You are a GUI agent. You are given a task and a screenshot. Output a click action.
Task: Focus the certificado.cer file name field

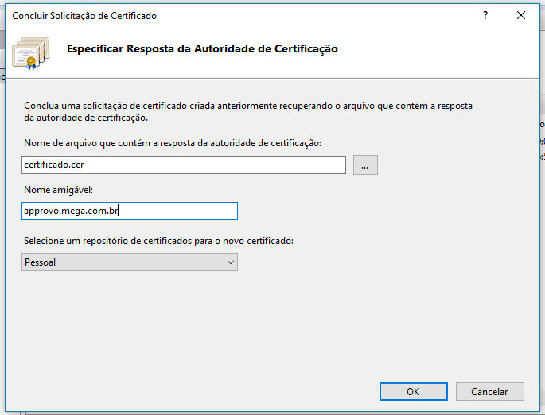click(184, 165)
